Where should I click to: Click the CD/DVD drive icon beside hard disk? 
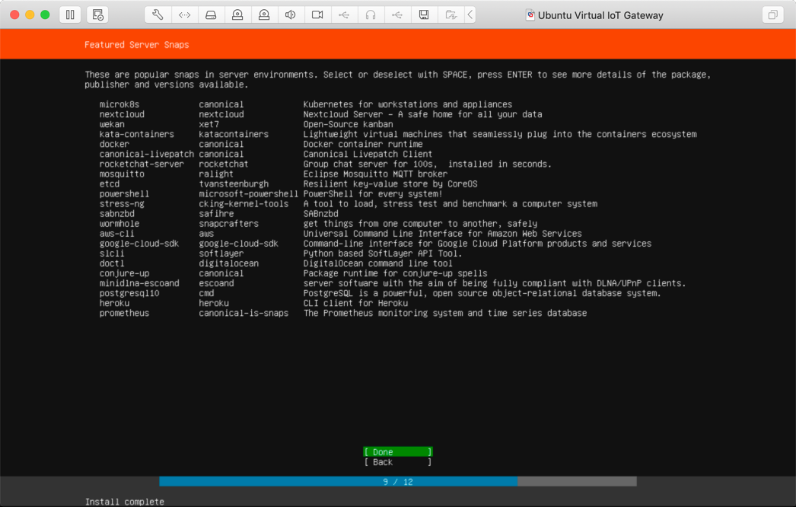click(x=237, y=14)
